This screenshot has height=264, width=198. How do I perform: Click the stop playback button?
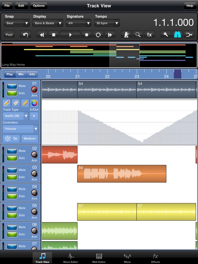pyautogui.click(x=53, y=35)
